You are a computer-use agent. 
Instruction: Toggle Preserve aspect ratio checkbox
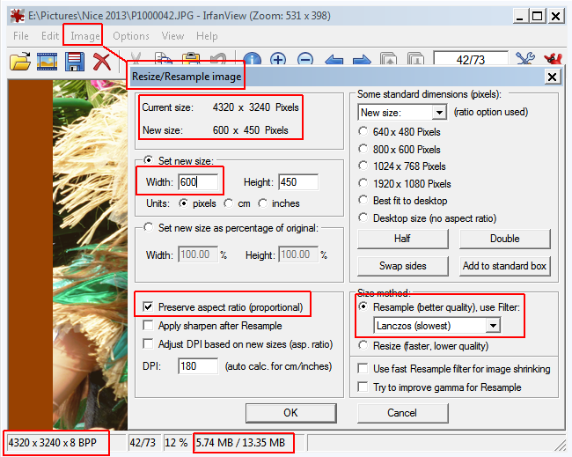pos(149,307)
